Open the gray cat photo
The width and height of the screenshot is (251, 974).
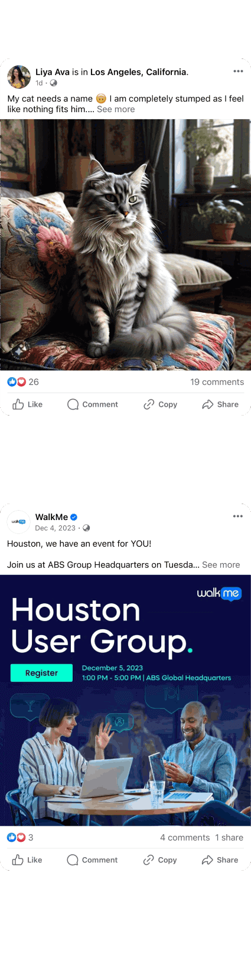125,245
